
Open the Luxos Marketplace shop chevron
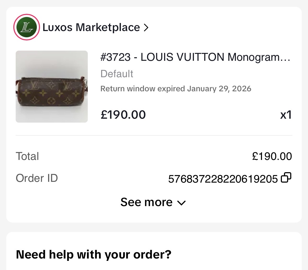(x=146, y=27)
